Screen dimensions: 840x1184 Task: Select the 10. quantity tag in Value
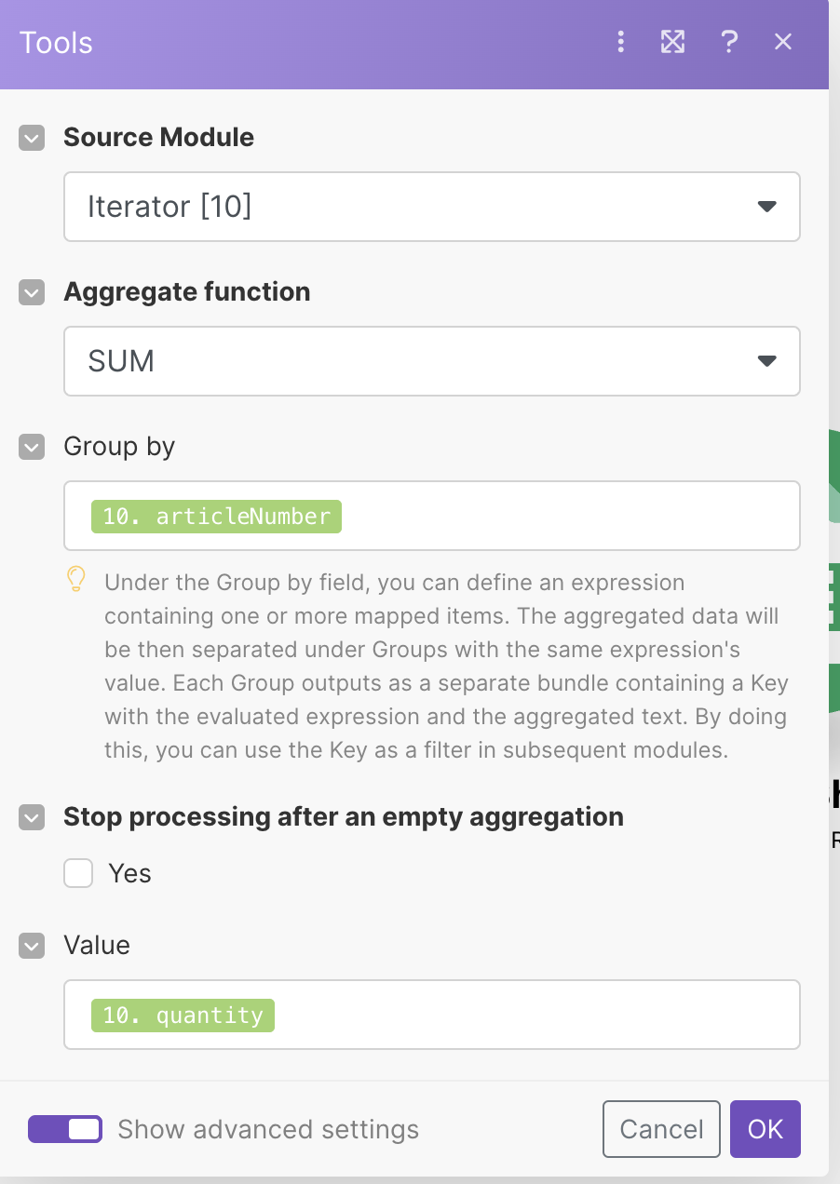183,1015
